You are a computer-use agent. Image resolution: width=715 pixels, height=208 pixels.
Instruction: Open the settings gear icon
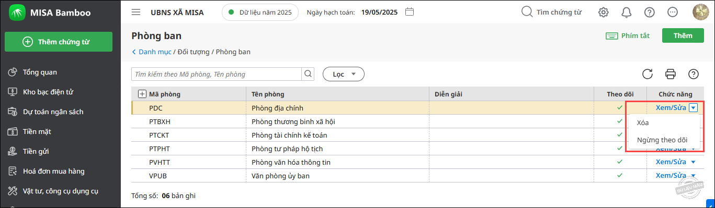604,12
